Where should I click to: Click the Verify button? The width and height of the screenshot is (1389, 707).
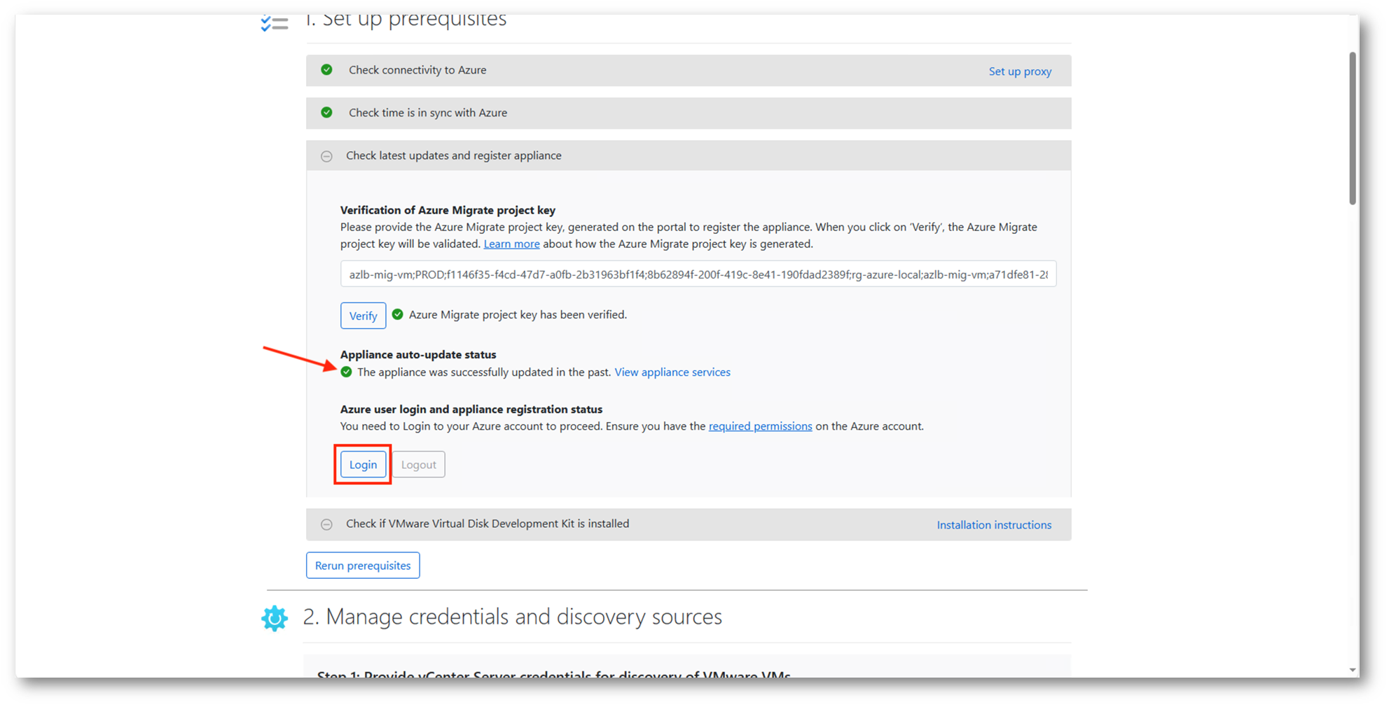coord(363,316)
